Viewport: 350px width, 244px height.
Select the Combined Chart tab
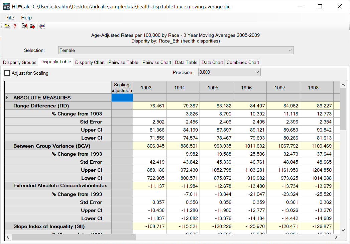click(242, 62)
